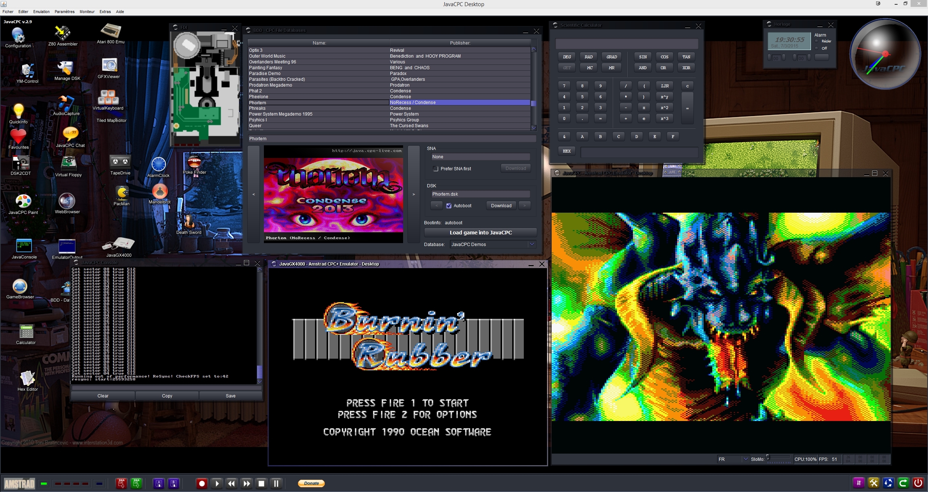Viewport: 928px width, 492px height.
Task: Launch GFXViewer from the desktop
Action: click(109, 68)
